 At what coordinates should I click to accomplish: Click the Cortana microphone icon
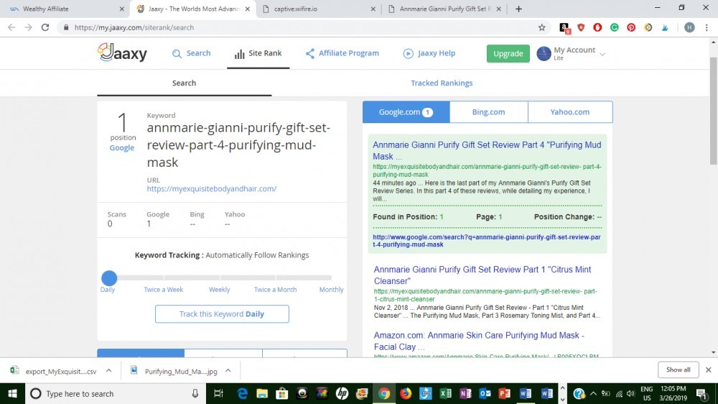(x=195, y=393)
